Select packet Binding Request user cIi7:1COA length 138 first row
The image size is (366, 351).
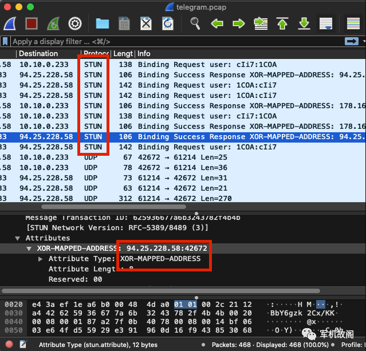[x=183, y=64]
